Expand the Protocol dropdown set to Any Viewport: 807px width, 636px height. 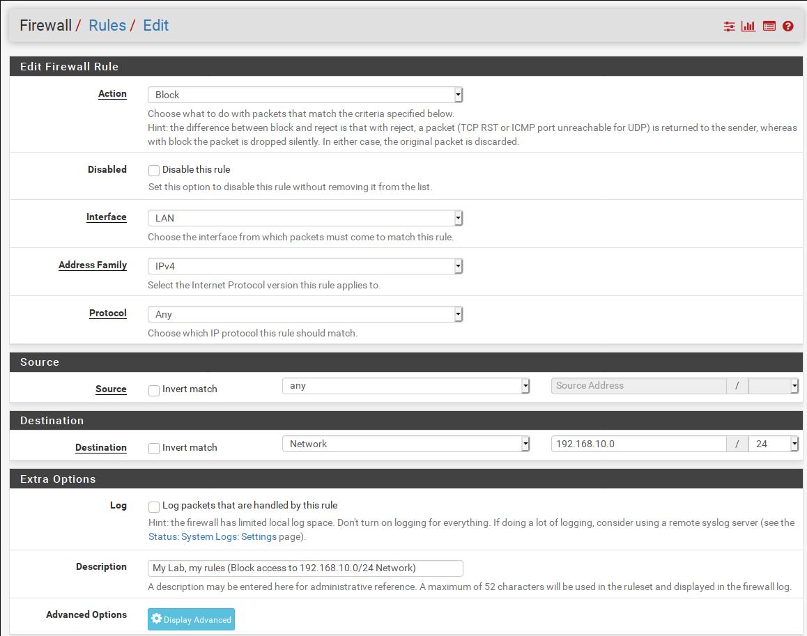305,314
